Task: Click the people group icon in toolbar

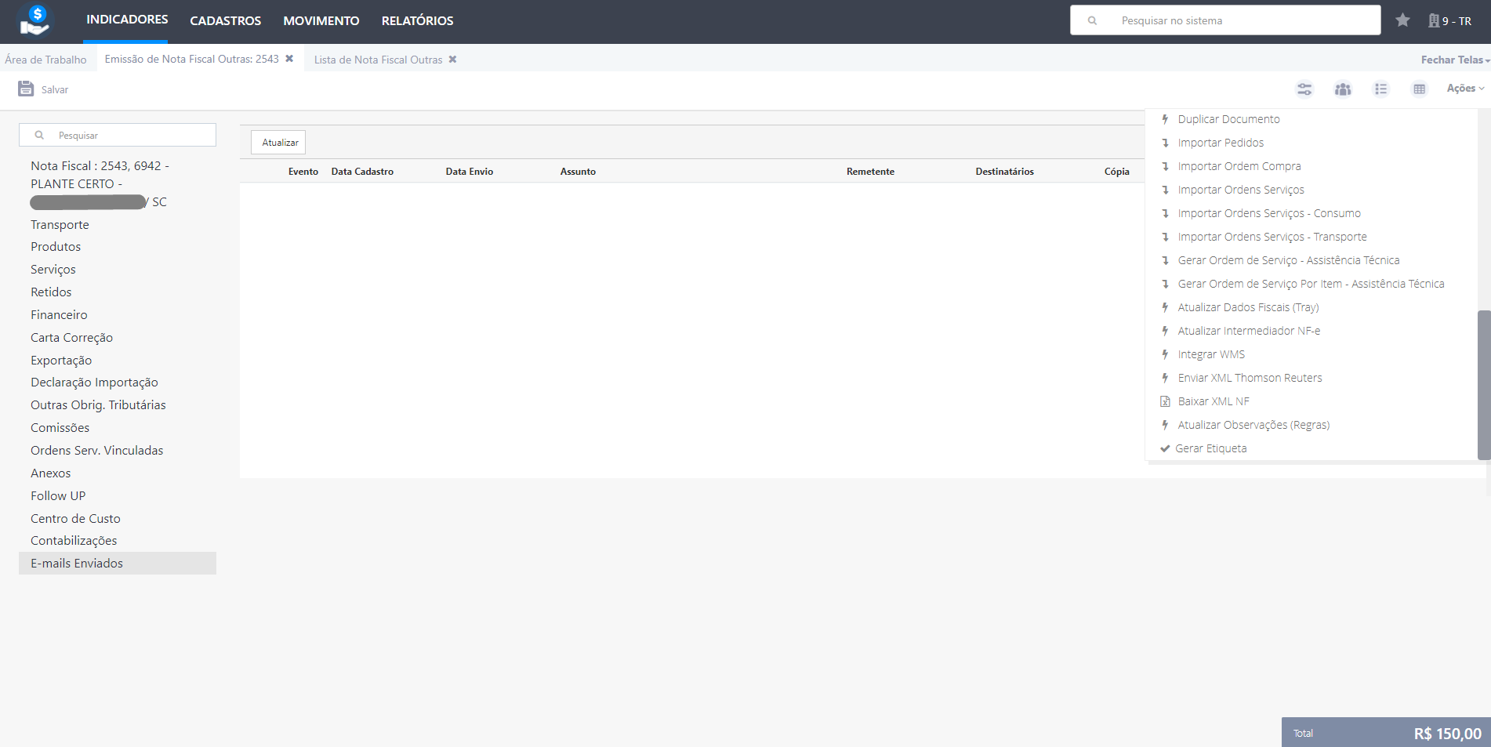Action: [x=1343, y=89]
